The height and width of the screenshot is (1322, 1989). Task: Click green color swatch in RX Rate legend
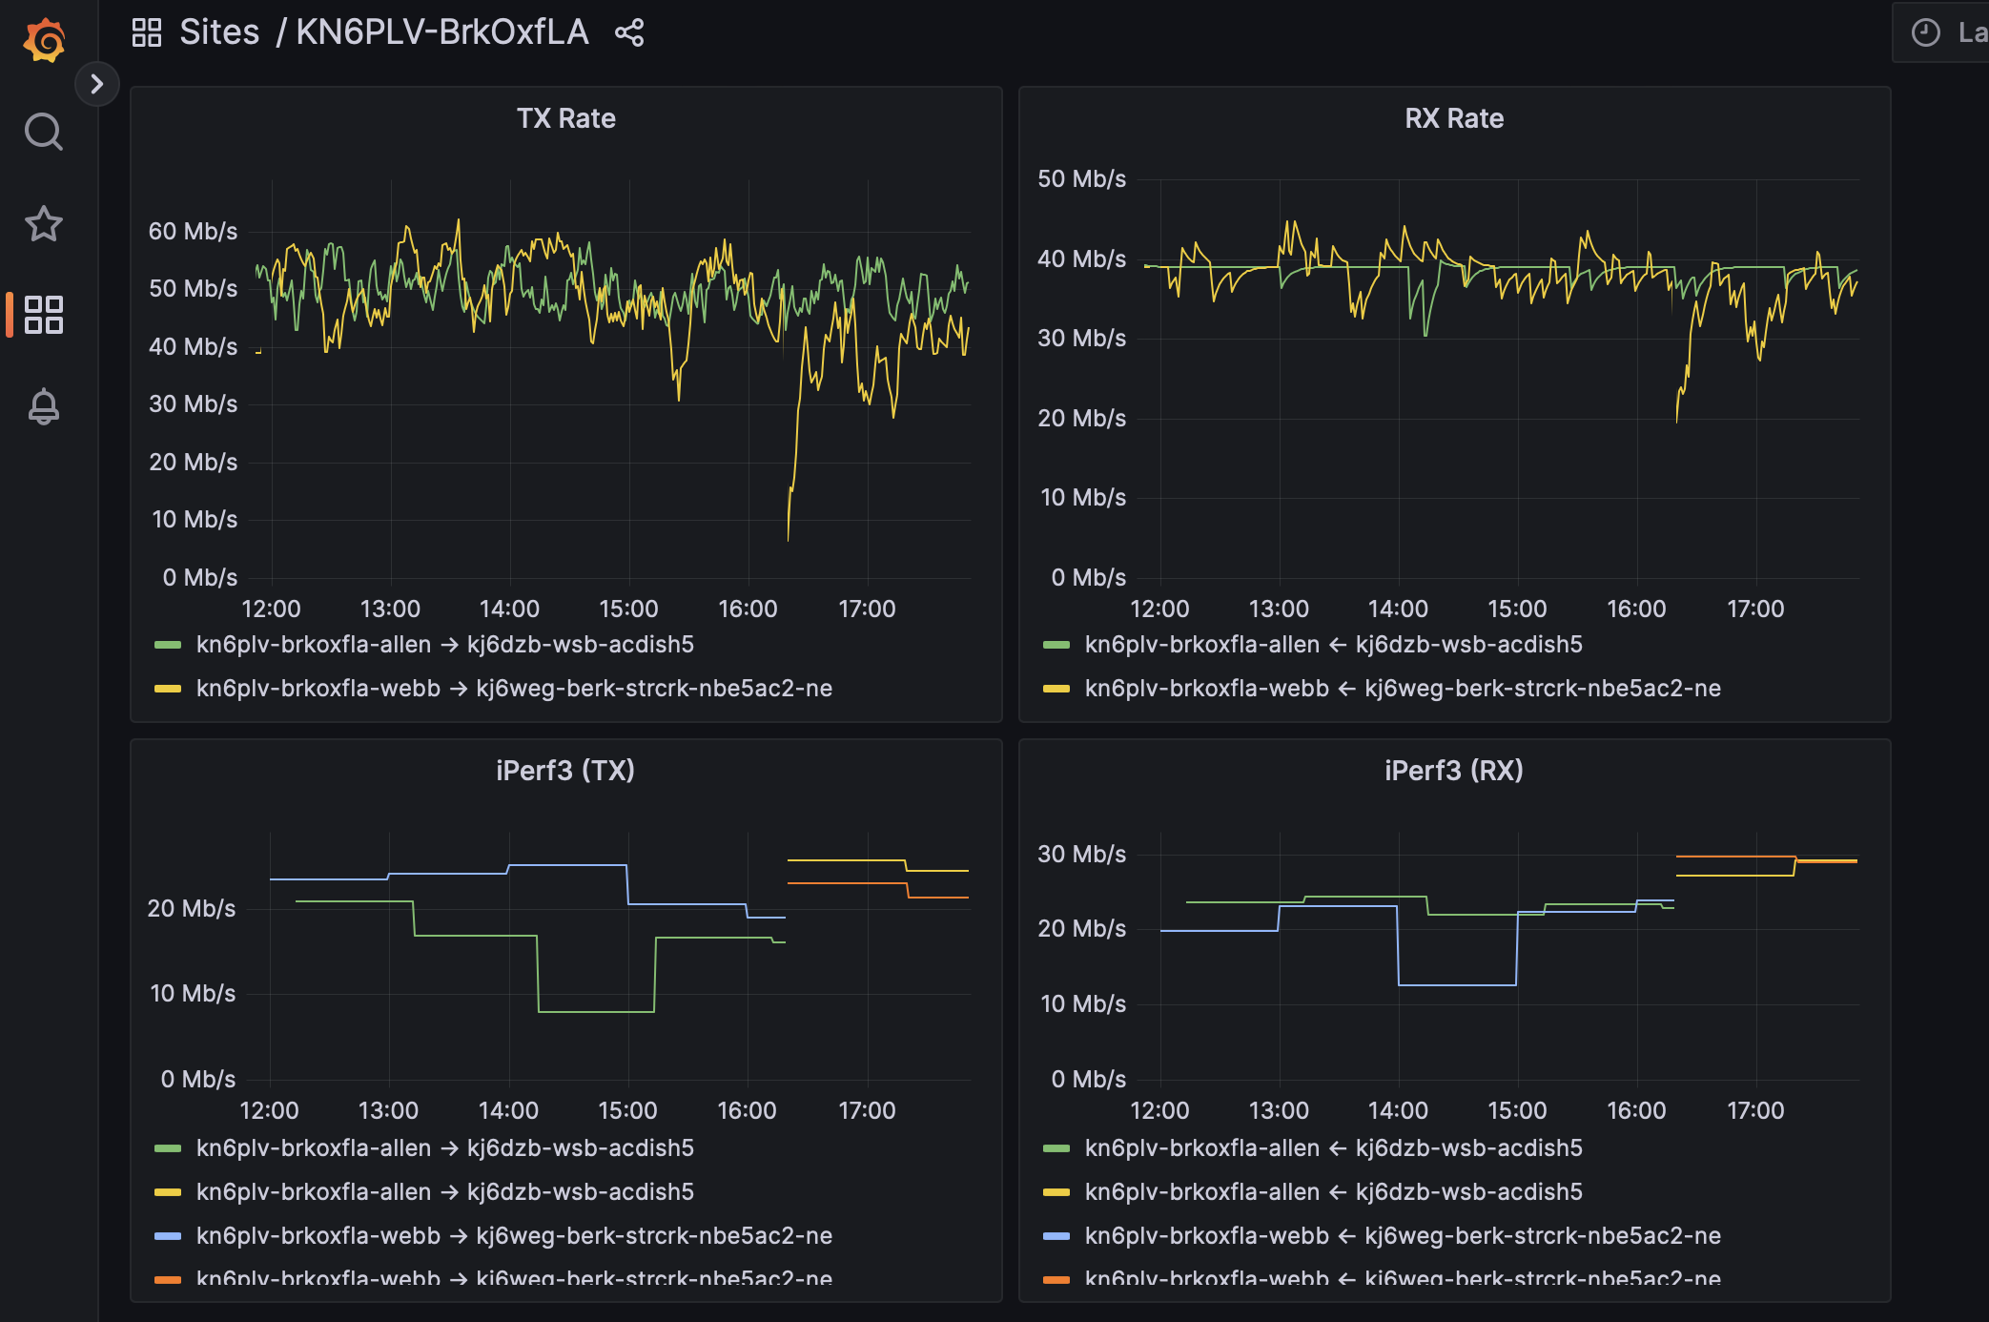tap(1056, 645)
